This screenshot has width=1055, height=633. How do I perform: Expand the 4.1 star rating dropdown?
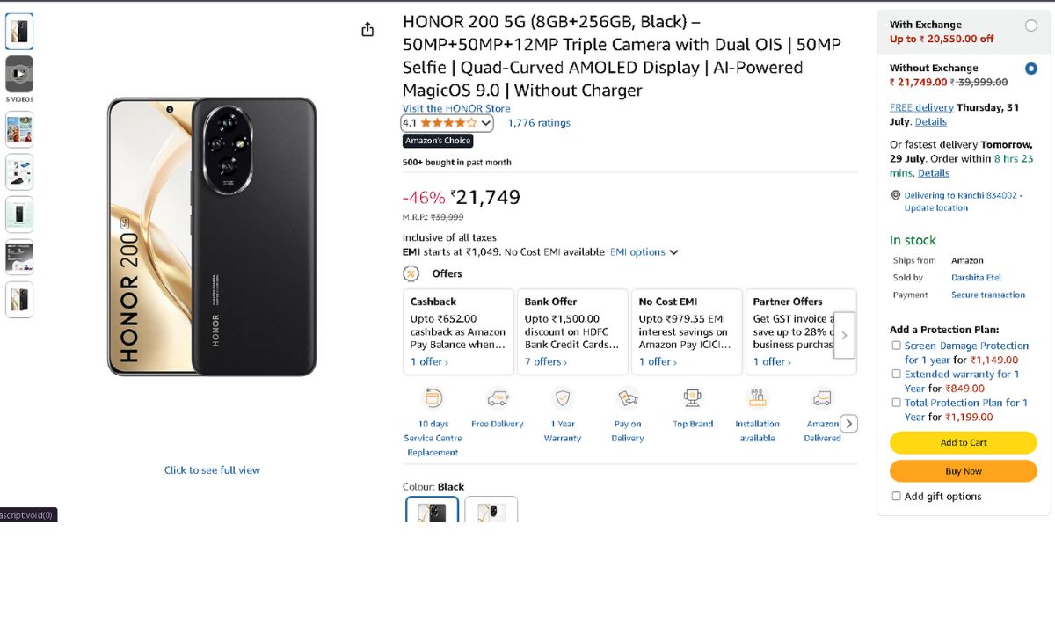486,123
